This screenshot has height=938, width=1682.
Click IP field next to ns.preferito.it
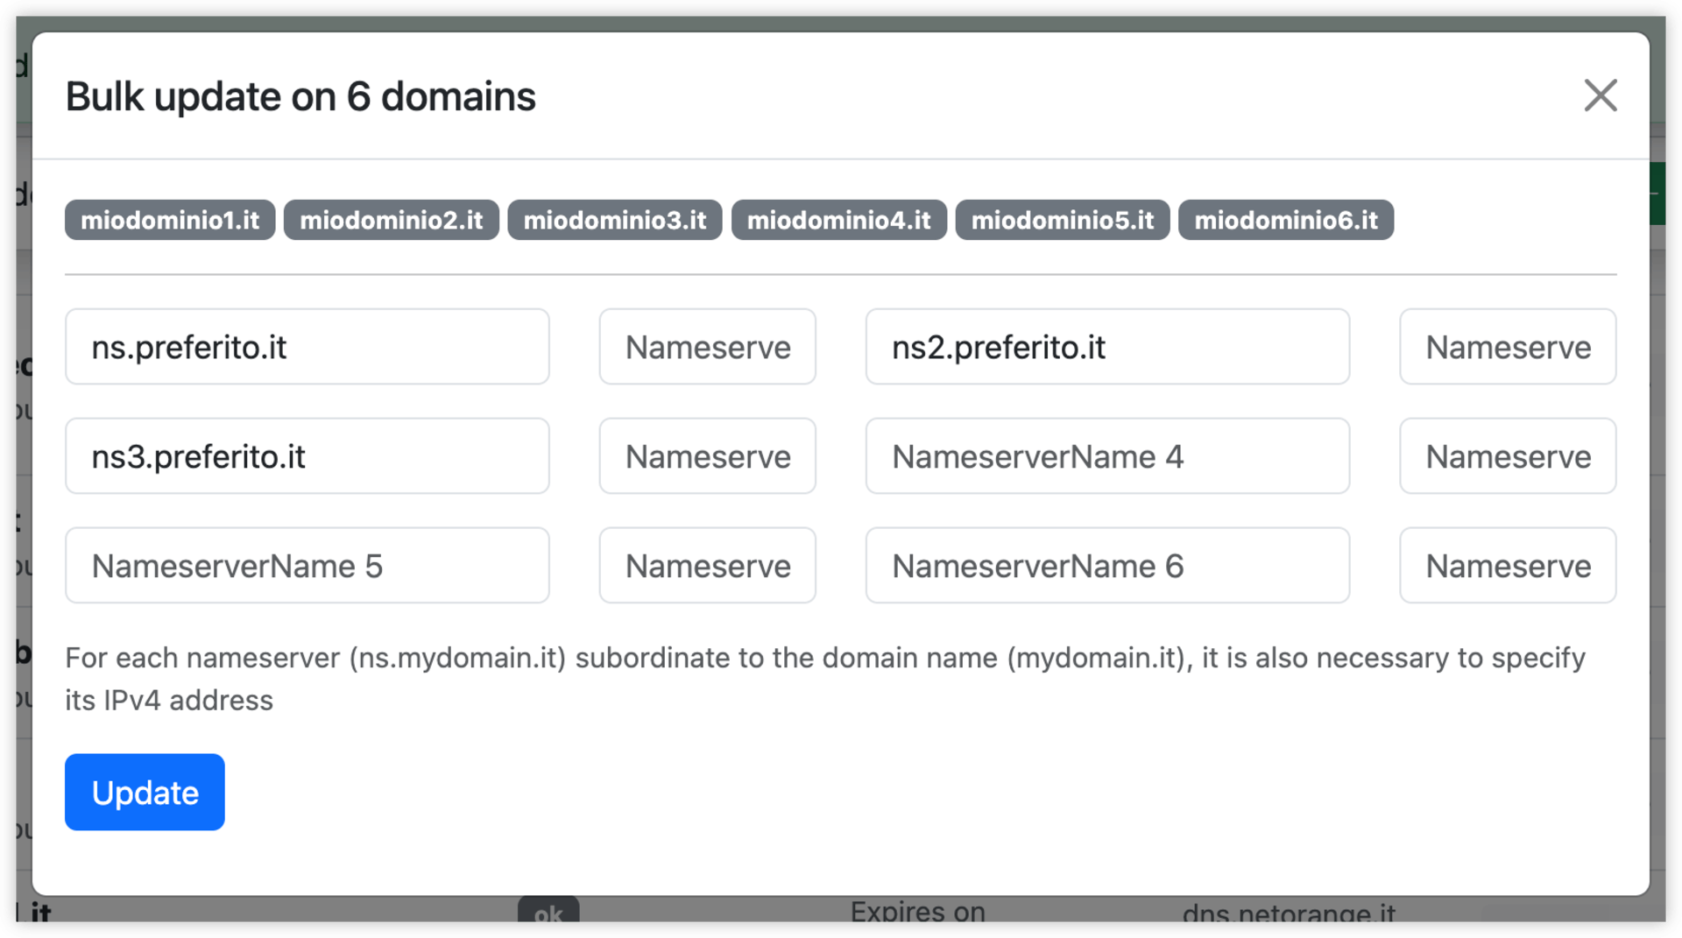[x=707, y=347]
